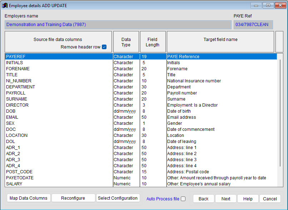Click target field Other: Employee's annual salary
288x210 pixels.
199,184
